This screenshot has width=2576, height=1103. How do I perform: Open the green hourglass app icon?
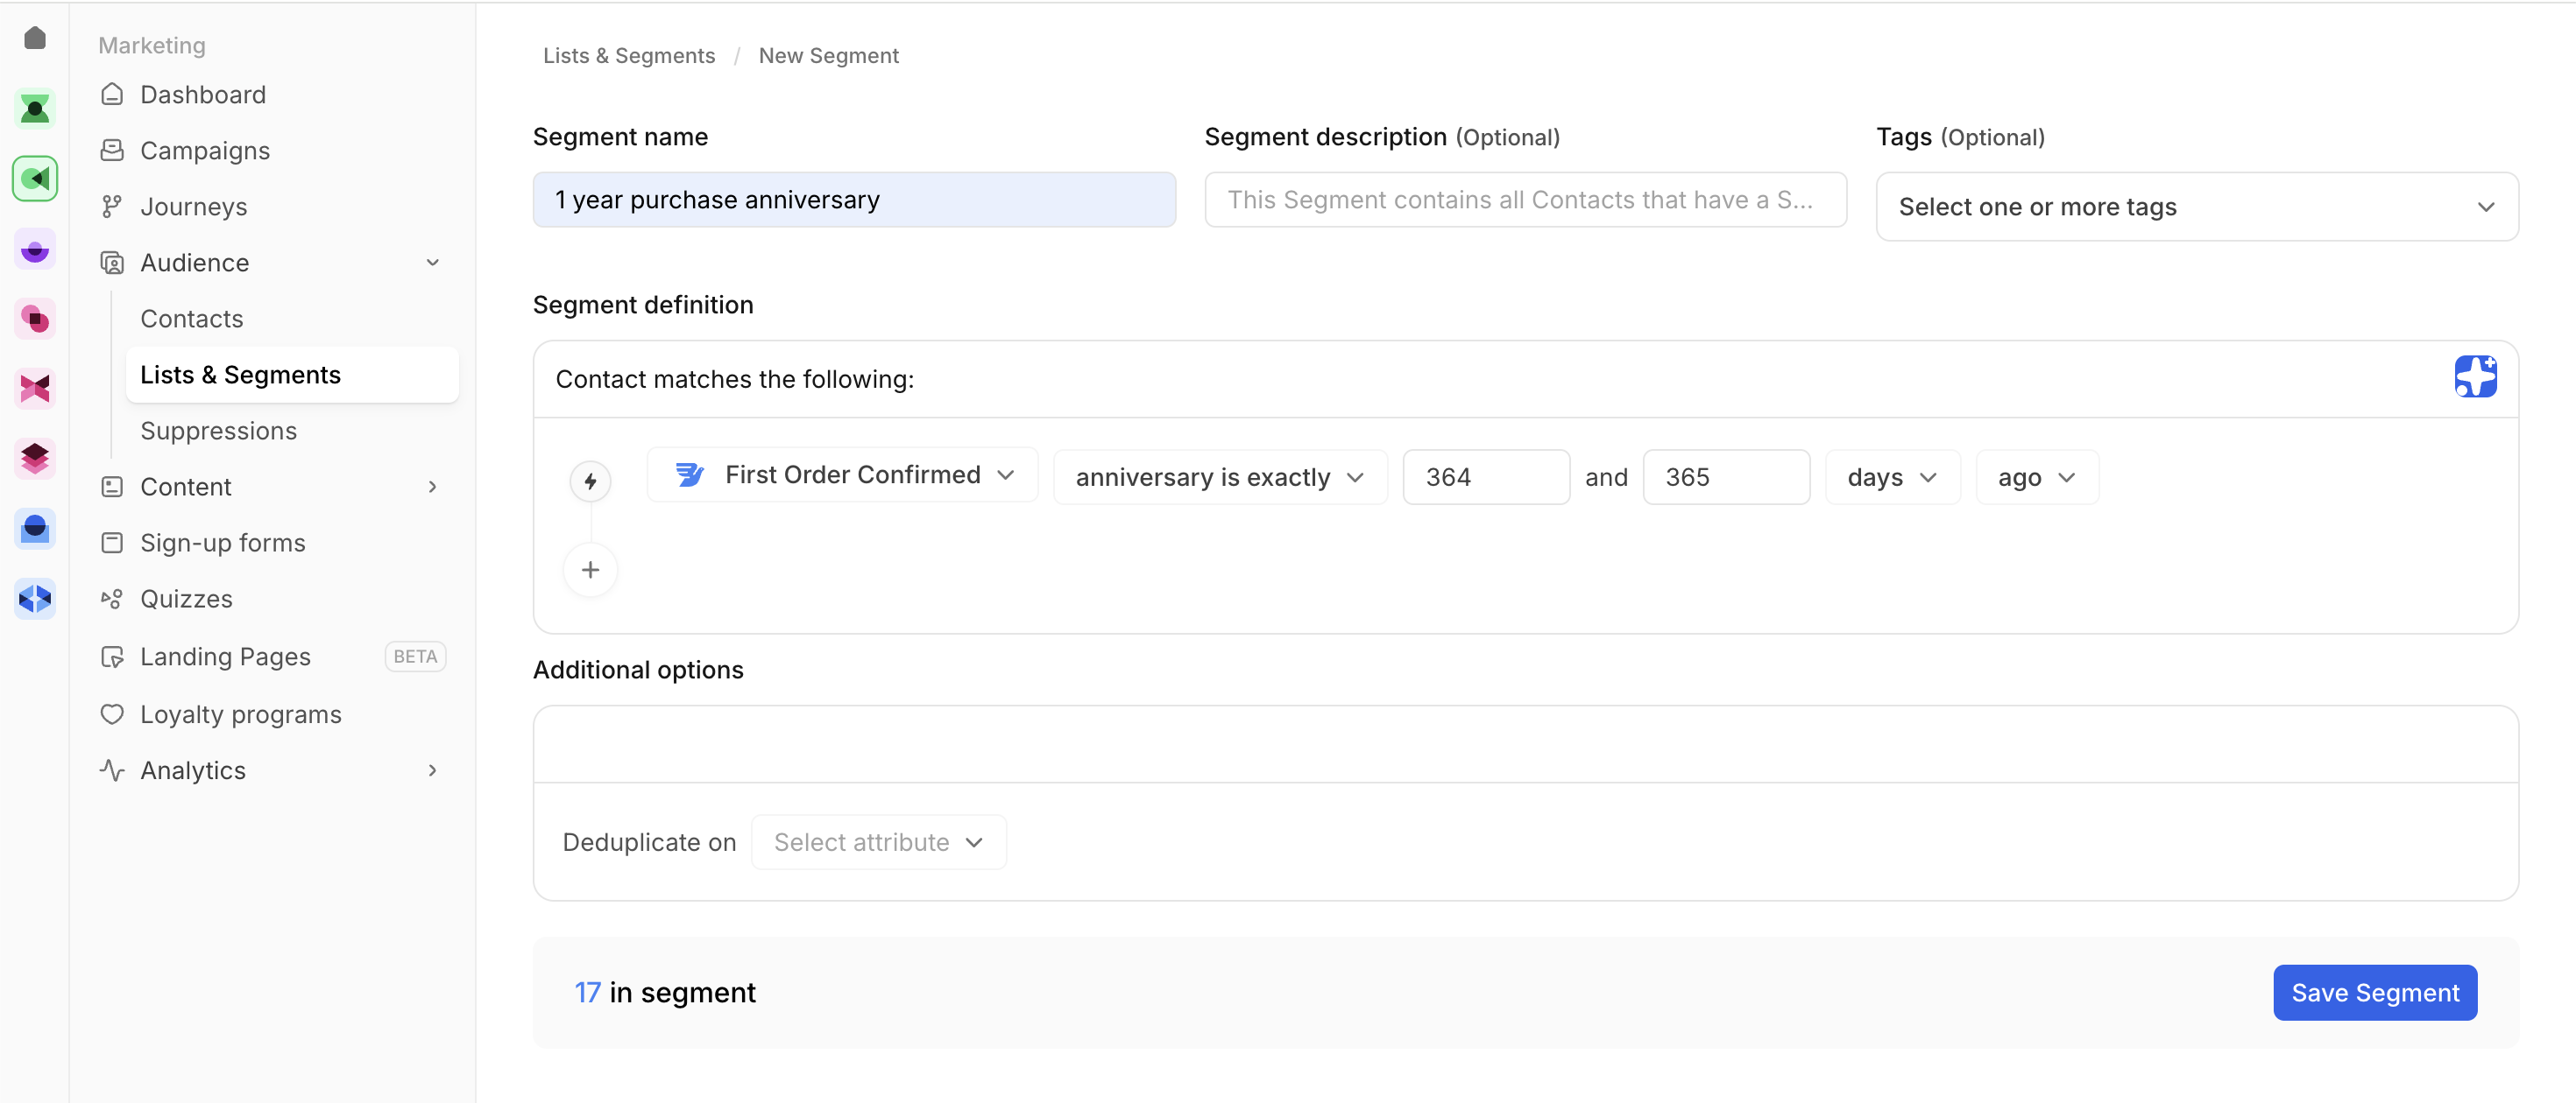click(35, 109)
